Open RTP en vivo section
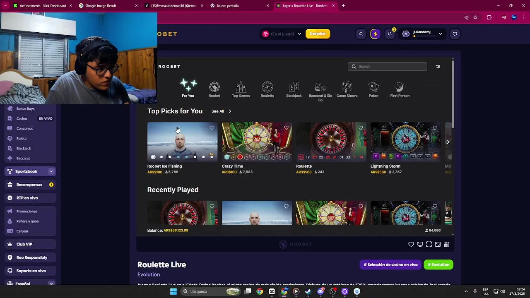This screenshot has height=298, width=530. click(x=30, y=198)
